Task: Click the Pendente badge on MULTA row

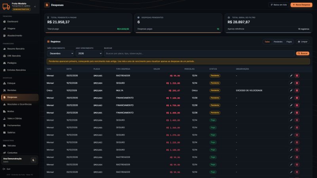Action: pos(215,91)
